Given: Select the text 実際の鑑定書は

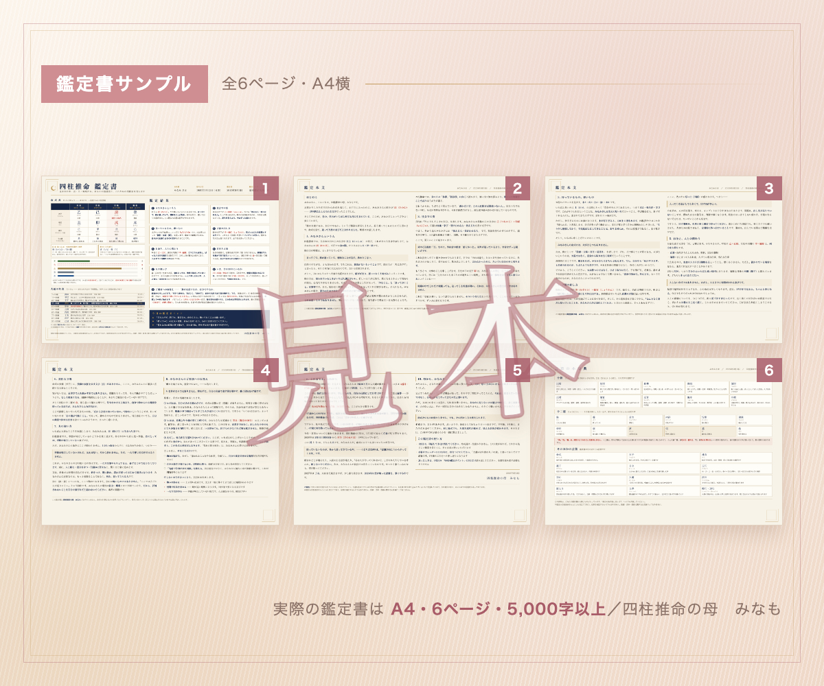Looking at the screenshot, I should click(328, 608).
